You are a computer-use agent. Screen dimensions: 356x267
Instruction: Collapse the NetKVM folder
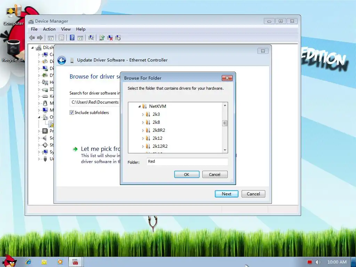139,106
